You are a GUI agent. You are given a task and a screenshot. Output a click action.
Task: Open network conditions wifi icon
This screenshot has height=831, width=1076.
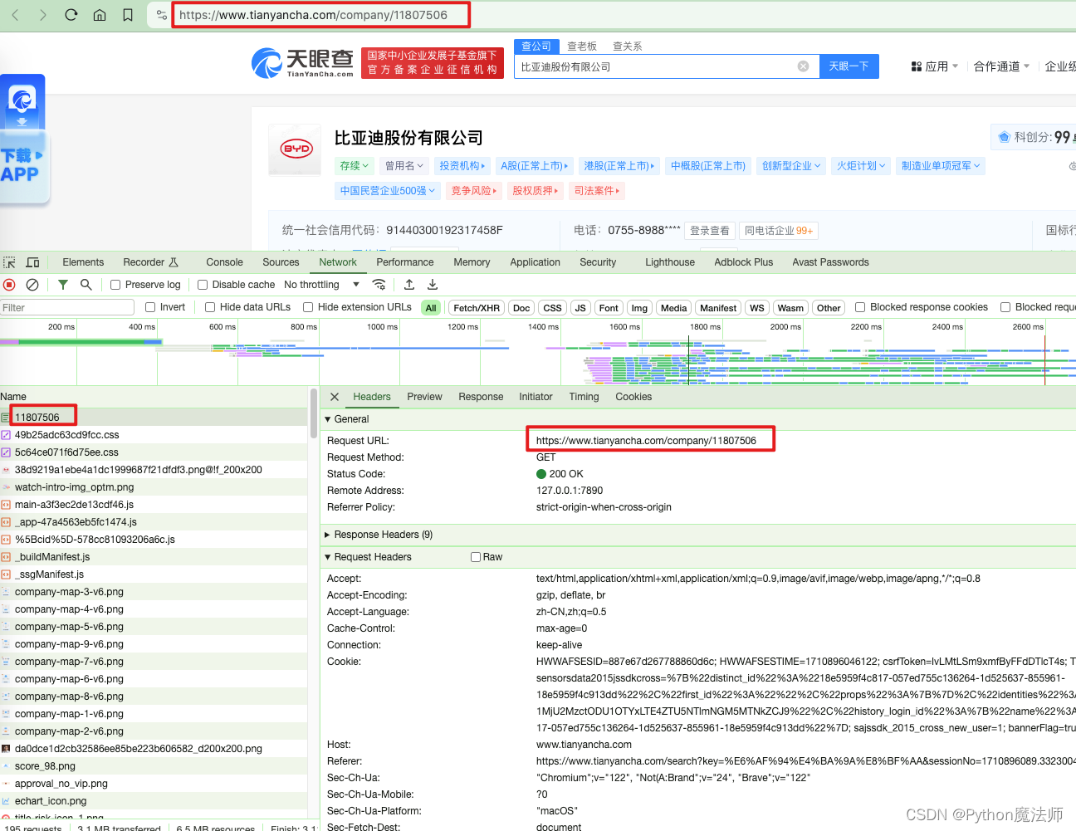[379, 285]
